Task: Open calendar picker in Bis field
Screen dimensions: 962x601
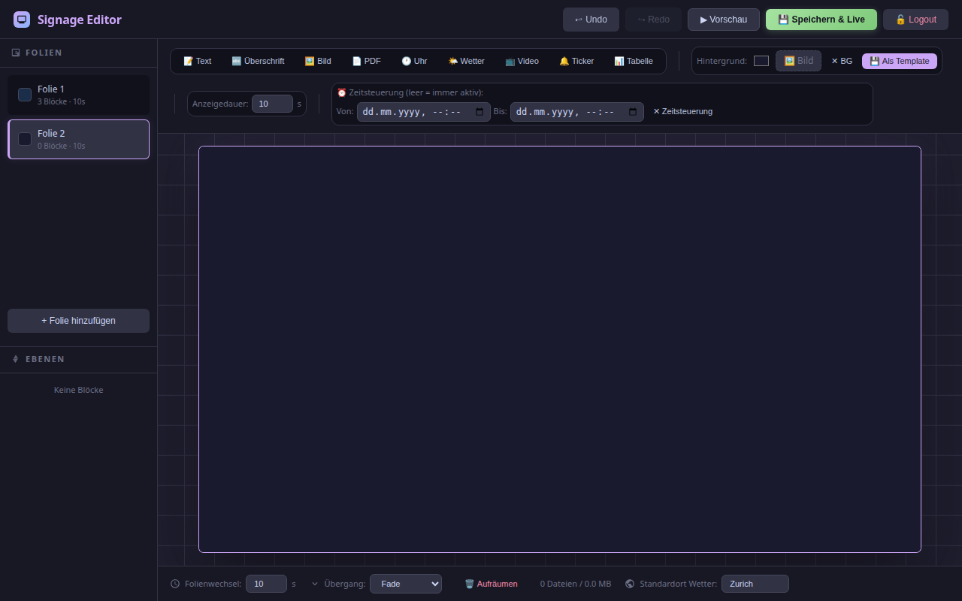Action: pos(633,112)
